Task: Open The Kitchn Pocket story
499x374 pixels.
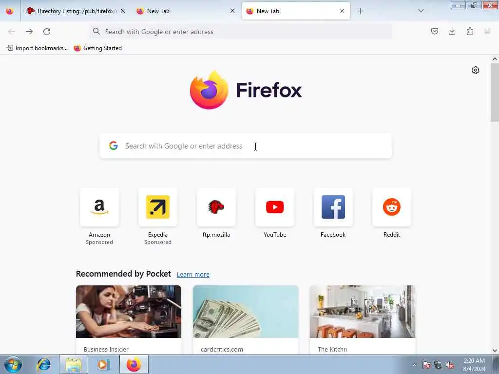Action: click(363, 320)
